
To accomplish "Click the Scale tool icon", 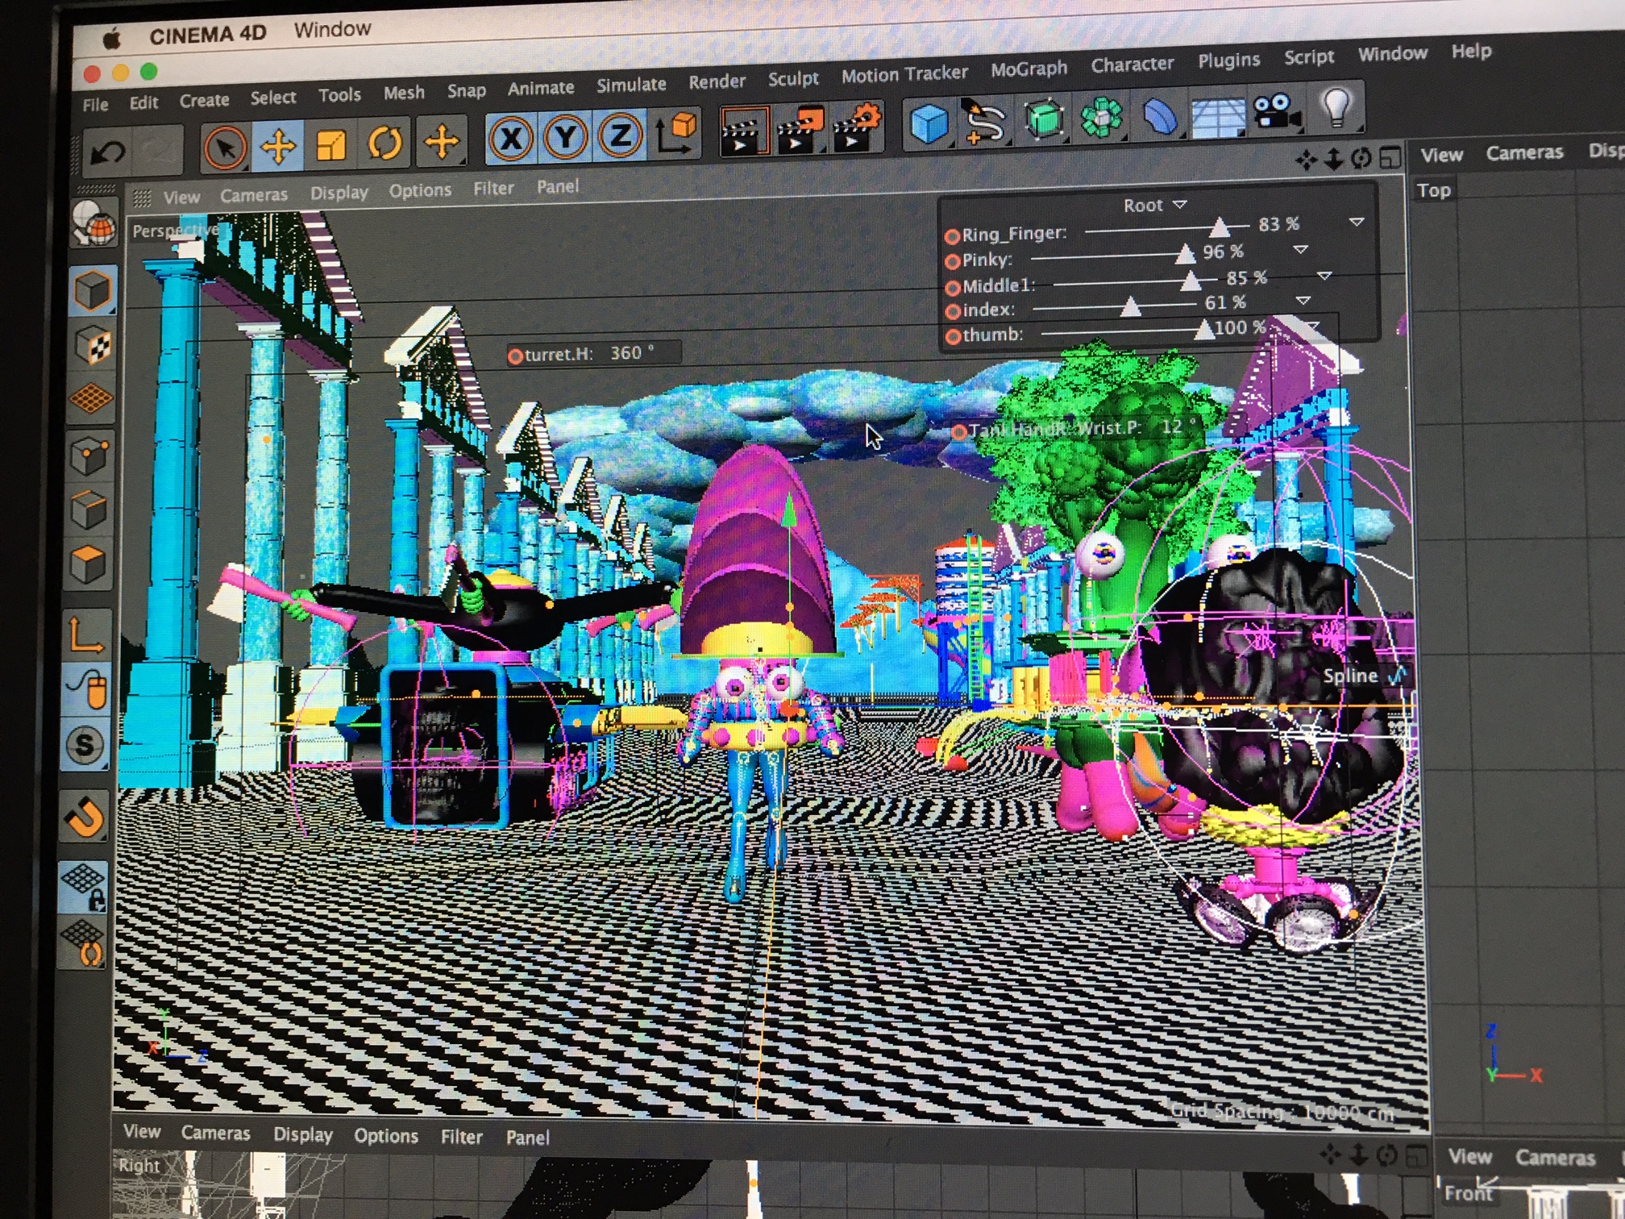I will (330, 147).
